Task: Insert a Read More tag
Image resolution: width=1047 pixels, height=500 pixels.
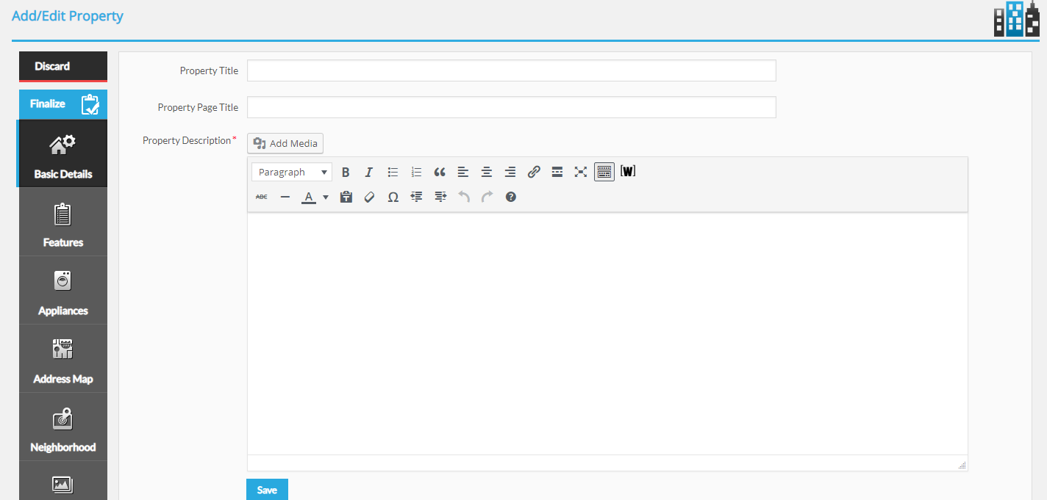Action: pos(557,173)
